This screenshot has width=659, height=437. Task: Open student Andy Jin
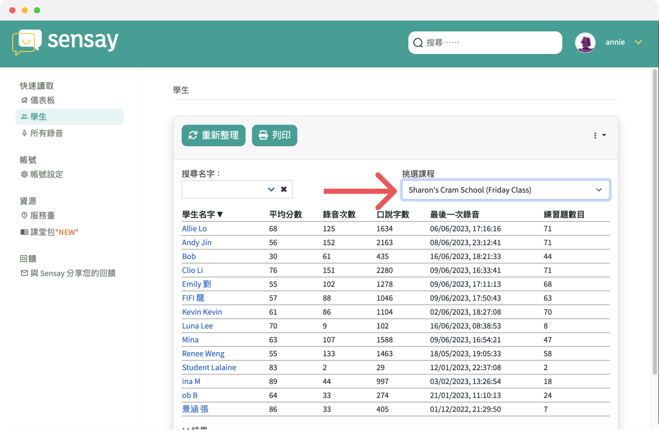197,242
